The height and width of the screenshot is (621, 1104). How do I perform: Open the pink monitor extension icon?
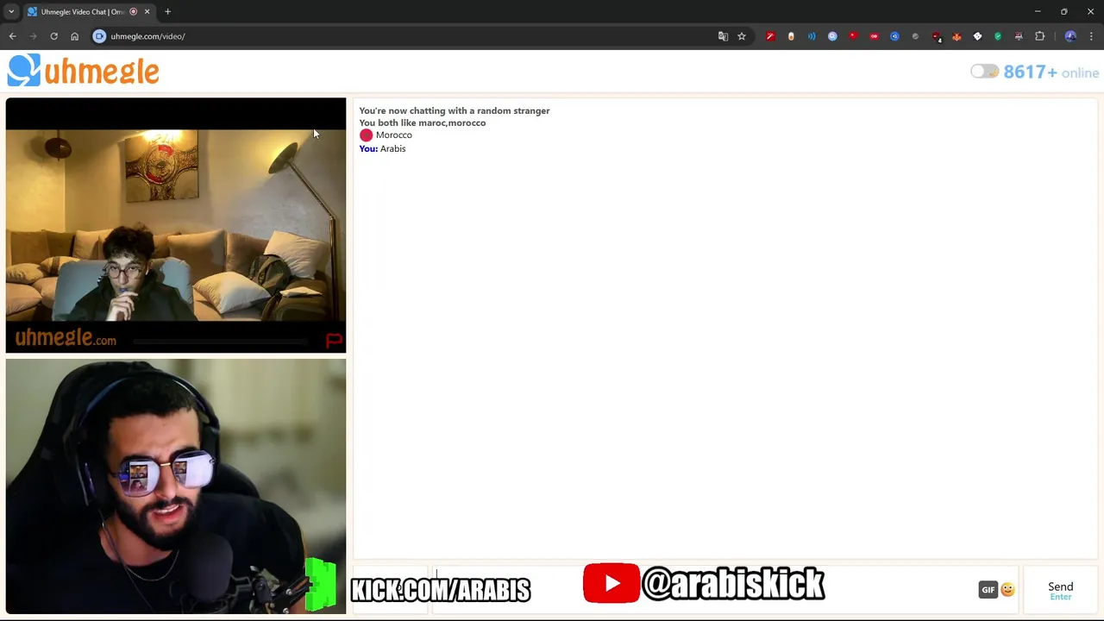[x=1019, y=36]
